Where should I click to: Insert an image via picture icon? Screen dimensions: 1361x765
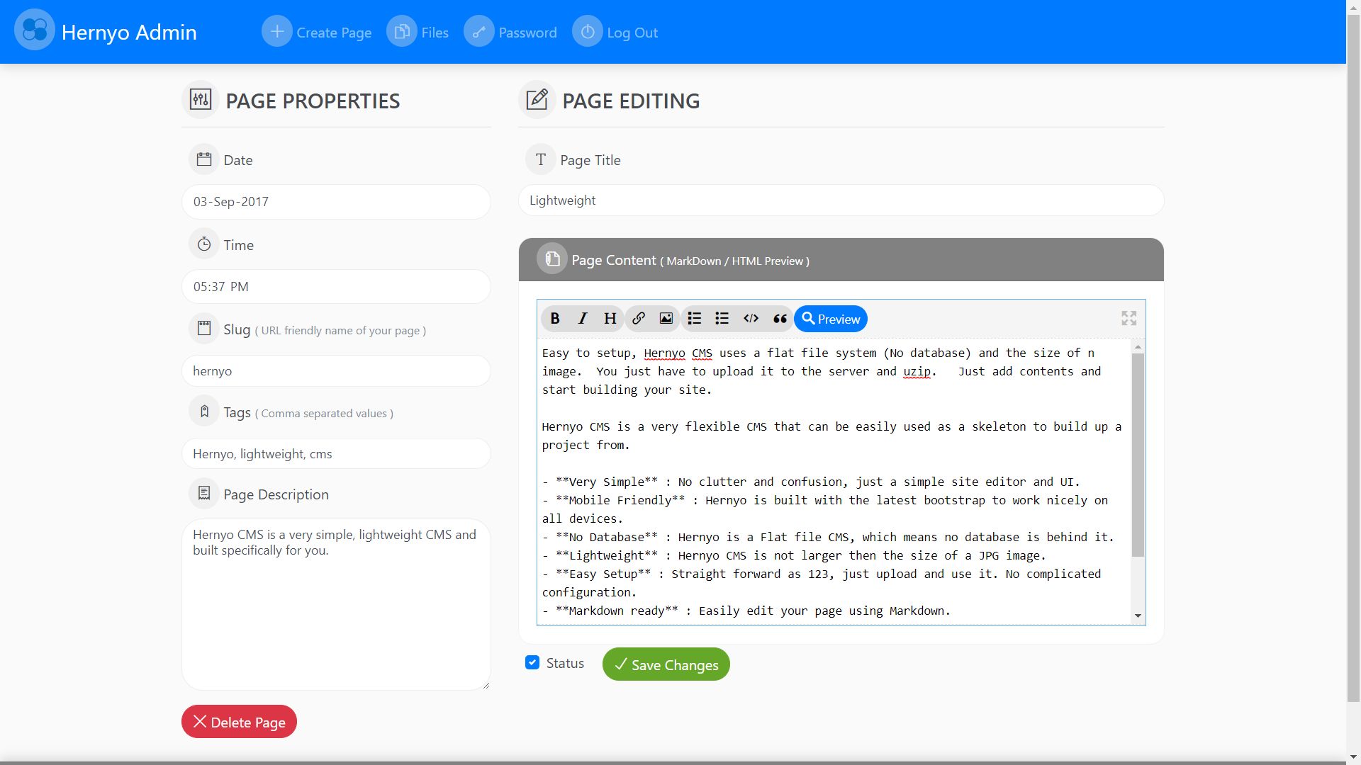[x=666, y=319]
